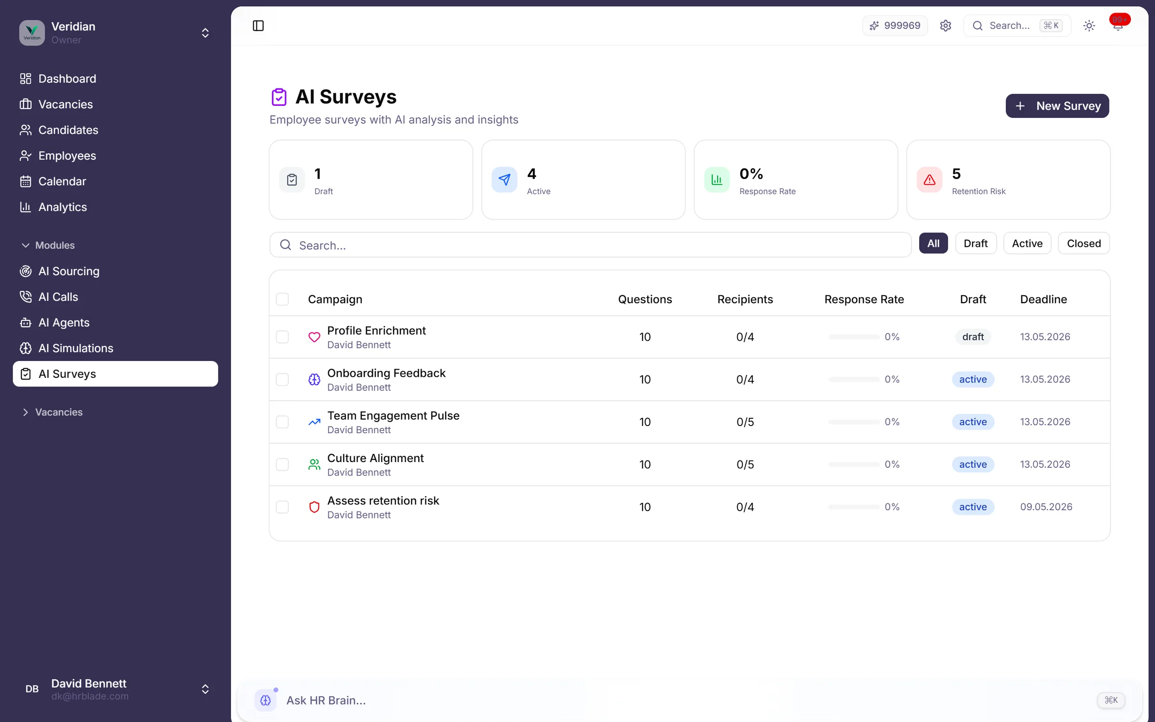Filter surveys by Closed

pos(1084,244)
